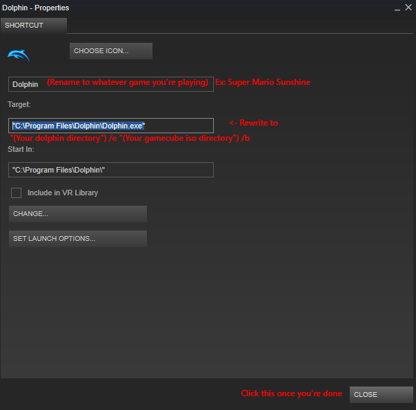Close the Properties window with X icon

(x=408, y=8)
